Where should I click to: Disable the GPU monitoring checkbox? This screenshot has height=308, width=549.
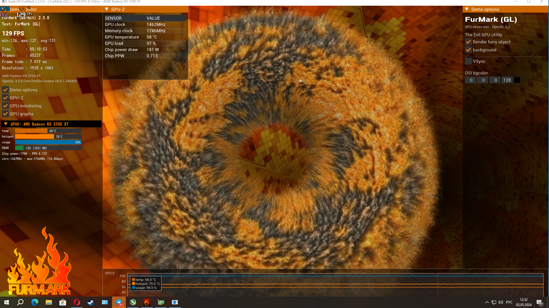pos(5,106)
